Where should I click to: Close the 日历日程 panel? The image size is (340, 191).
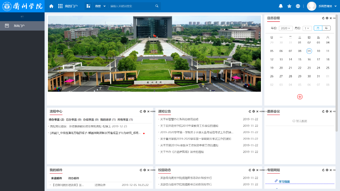coord(330,18)
